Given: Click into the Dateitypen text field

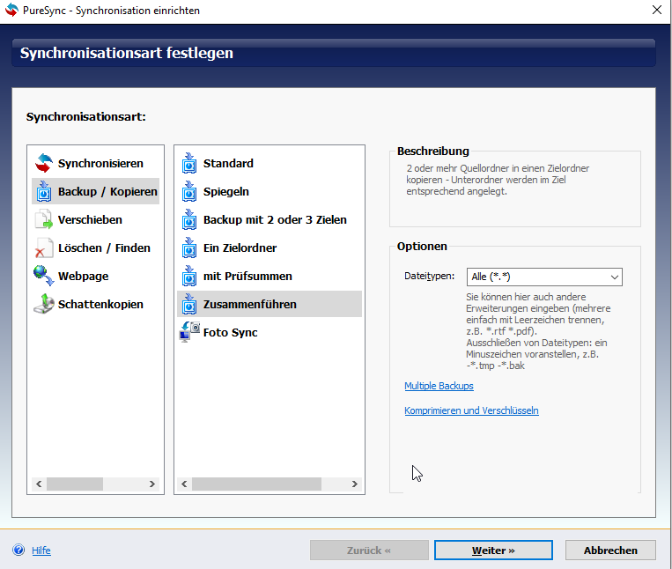Looking at the screenshot, I should click(537, 277).
